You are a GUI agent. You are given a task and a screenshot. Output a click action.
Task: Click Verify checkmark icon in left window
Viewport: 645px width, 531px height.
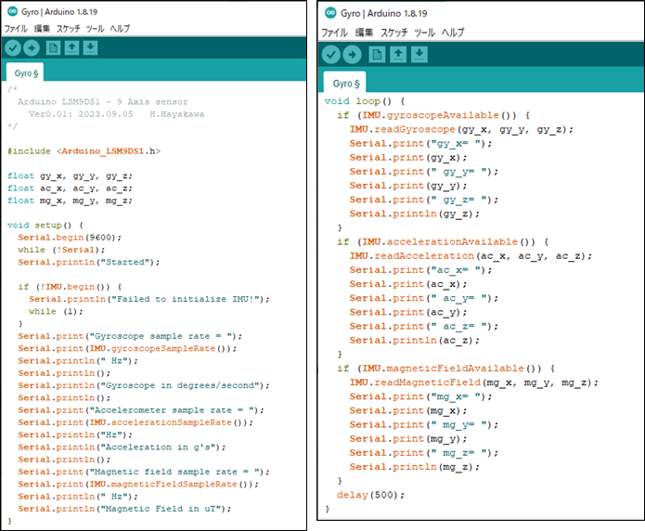(x=12, y=48)
